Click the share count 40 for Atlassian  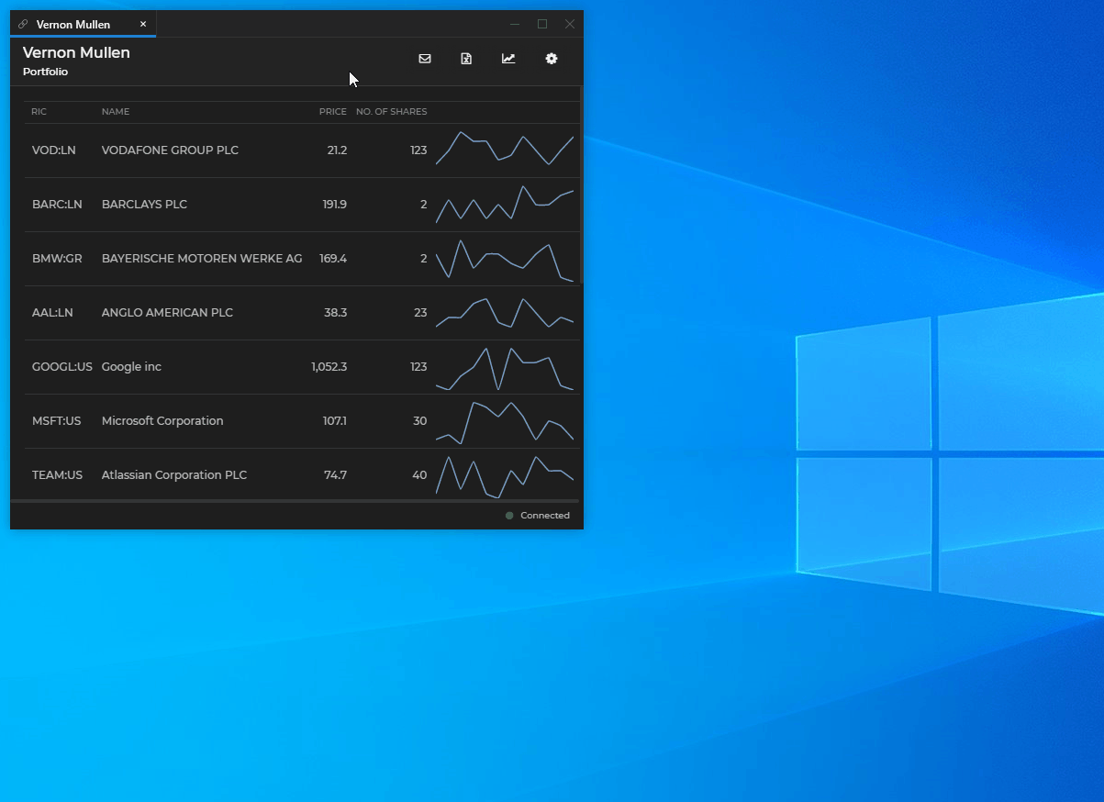(419, 475)
